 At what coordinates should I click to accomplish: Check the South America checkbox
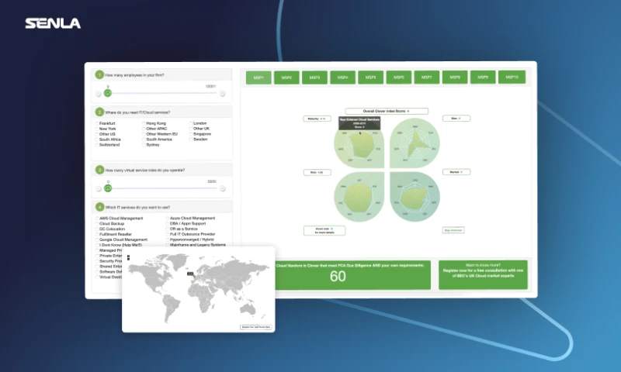[144, 139]
